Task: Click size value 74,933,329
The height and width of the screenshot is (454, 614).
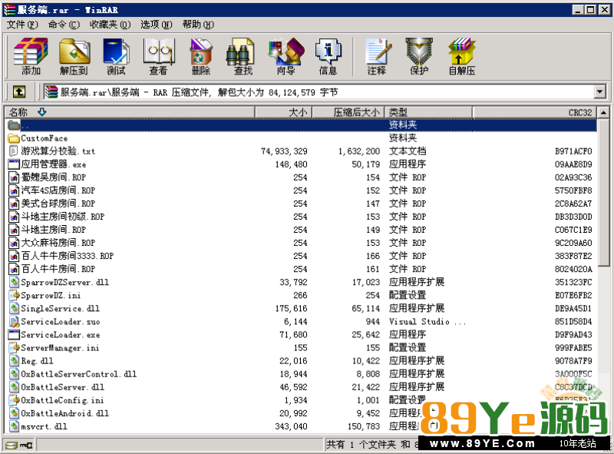Action: coord(284,151)
